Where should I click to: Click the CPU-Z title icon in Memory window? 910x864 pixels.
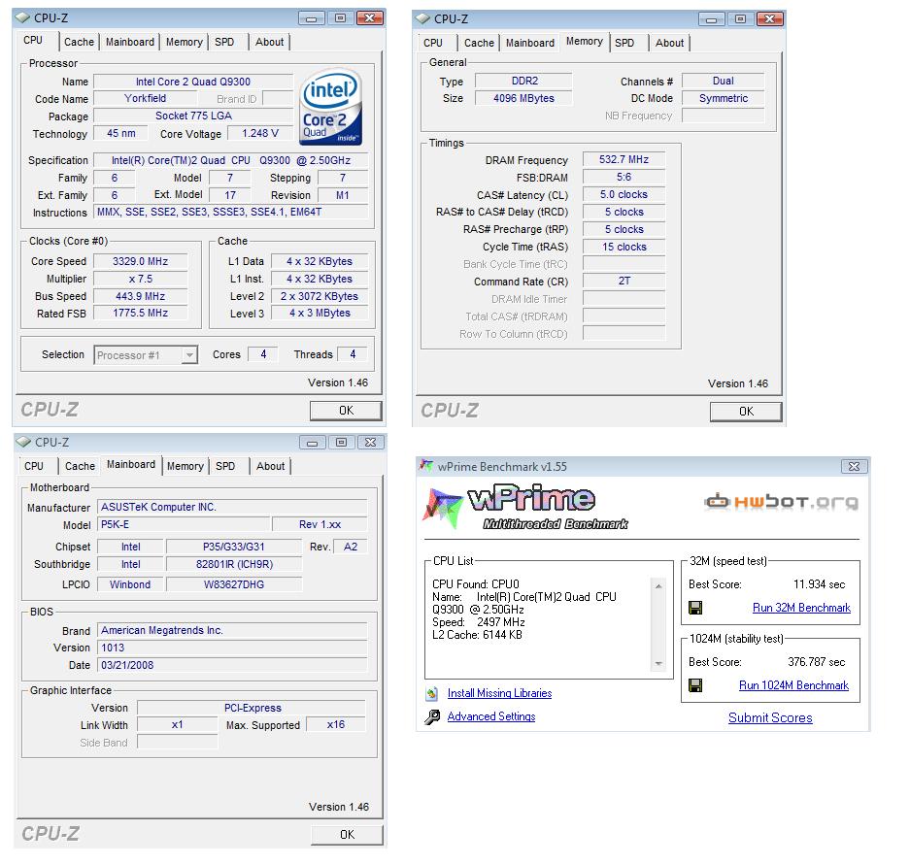coord(422,19)
